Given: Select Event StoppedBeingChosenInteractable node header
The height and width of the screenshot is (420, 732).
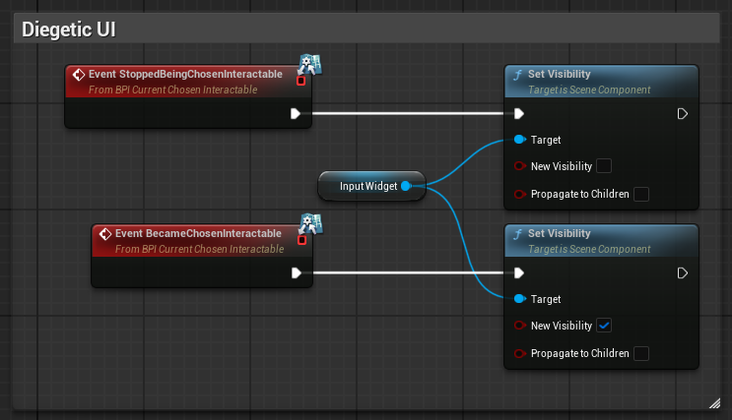Looking at the screenshot, I should point(188,82).
